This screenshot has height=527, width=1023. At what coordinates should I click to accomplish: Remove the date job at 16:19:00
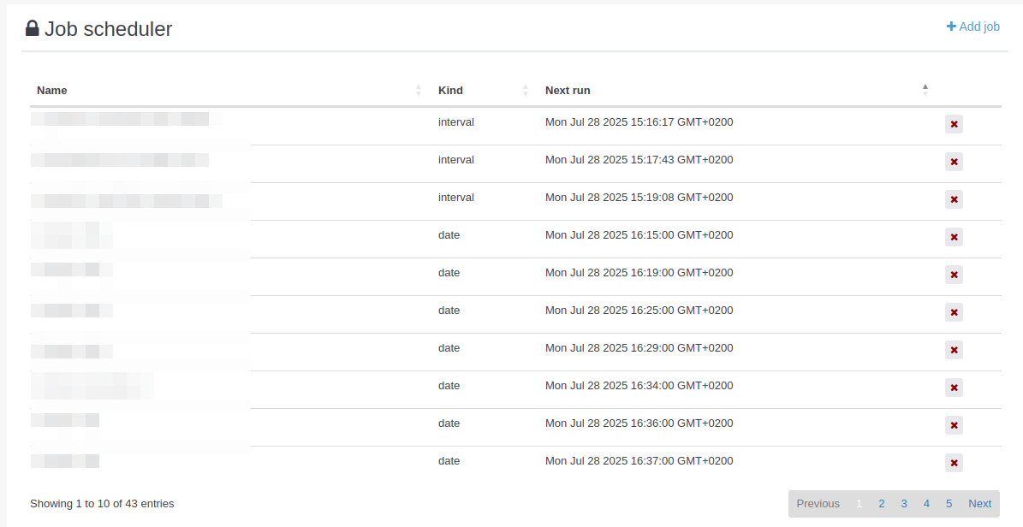(x=954, y=275)
